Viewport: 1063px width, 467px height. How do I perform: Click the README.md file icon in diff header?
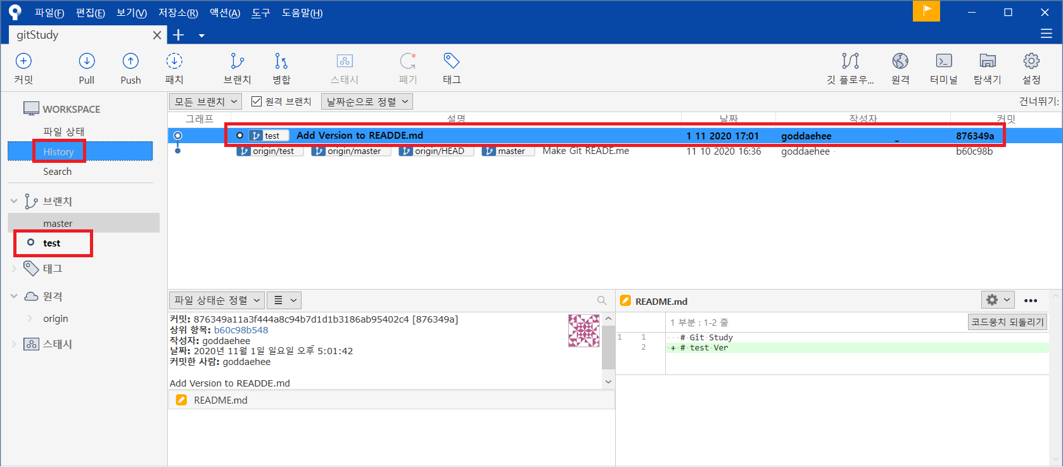coord(625,301)
